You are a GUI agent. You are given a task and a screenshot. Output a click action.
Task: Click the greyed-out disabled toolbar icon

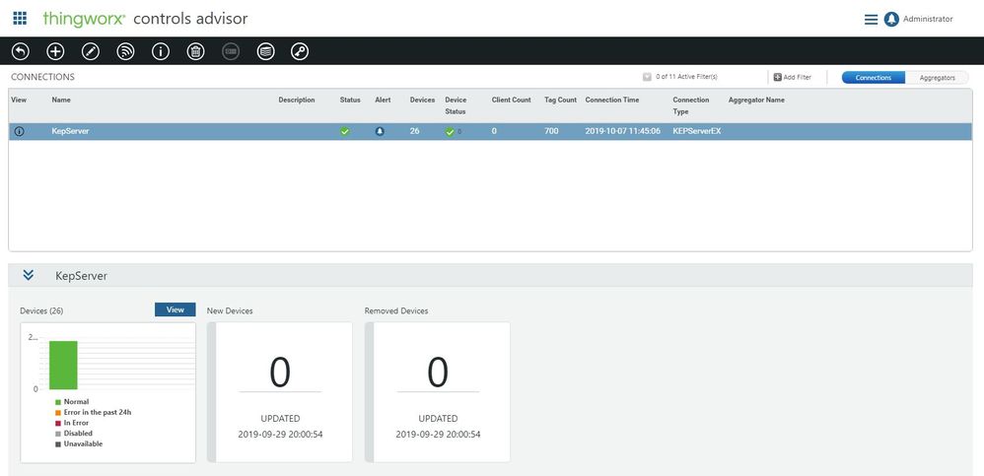pyautogui.click(x=231, y=51)
